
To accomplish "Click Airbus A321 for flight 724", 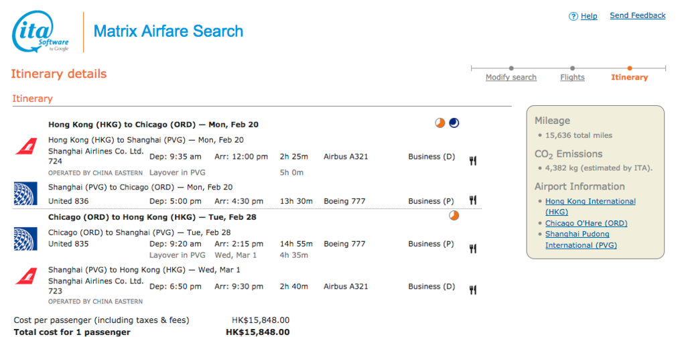I will (x=346, y=157).
